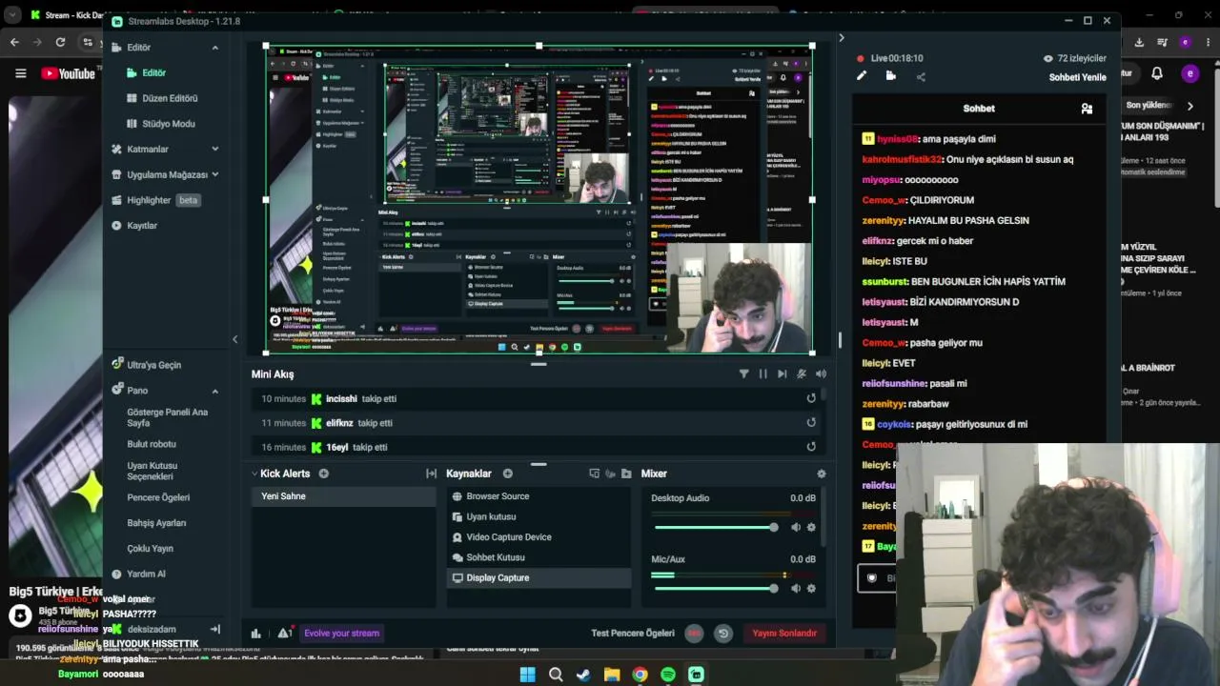1220x686 pixels.
Task: Select the Display Capture source
Action: pos(539,577)
